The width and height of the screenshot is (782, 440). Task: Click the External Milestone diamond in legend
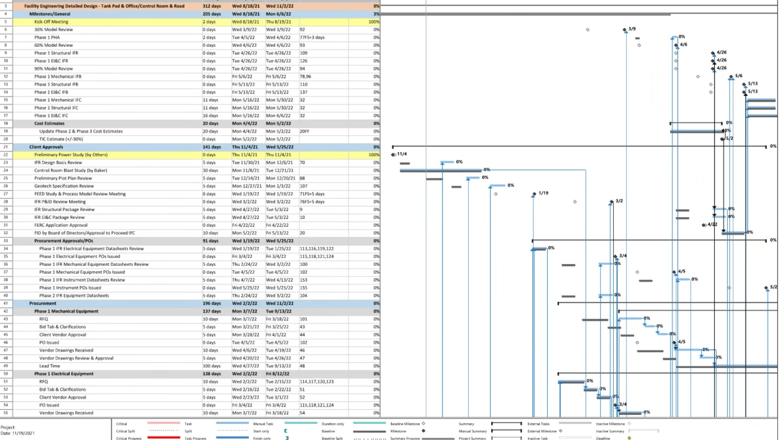[x=561, y=431]
